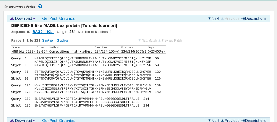This screenshot has height=122, width=277.
Task: Click the Query sequence line starting at 181
Action: click(x=80, y=99)
